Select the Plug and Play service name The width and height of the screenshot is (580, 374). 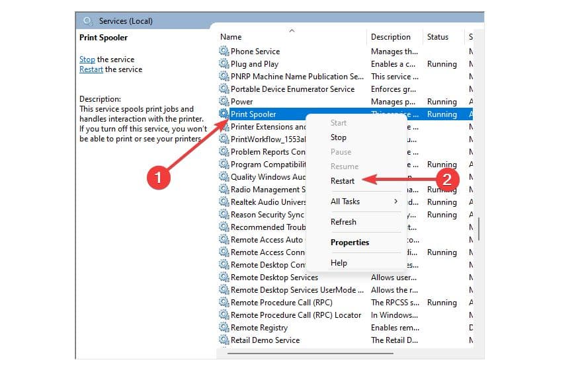pos(255,64)
